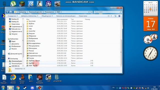Screen dimensions: 160x90
Task: Launch Chrome from the taskbar
Action: point(18,88)
